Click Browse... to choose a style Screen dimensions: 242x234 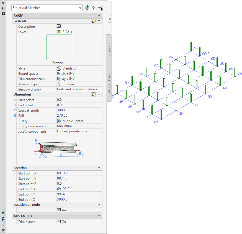[59, 63]
